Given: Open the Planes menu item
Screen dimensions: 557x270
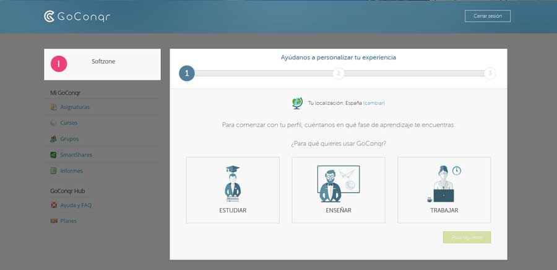Looking at the screenshot, I should [68, 221].
